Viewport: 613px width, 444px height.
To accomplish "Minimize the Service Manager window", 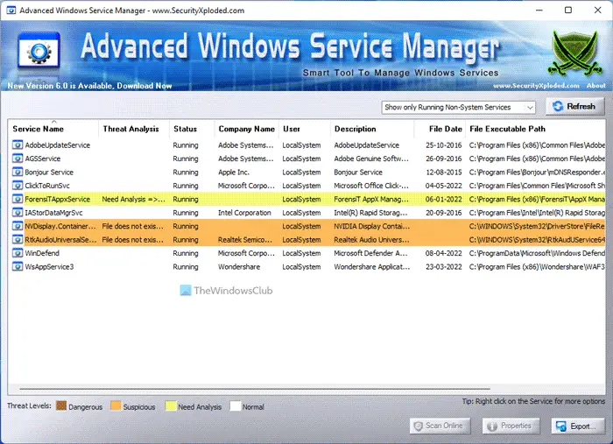I will coord(539,11).
